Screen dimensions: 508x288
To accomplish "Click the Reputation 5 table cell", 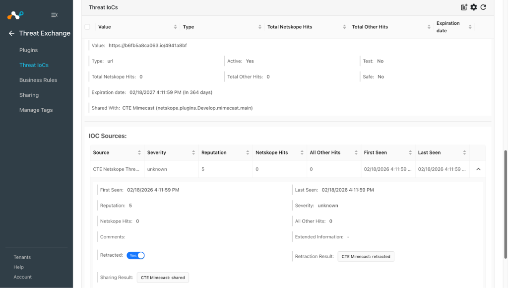I will coord(226,169).
